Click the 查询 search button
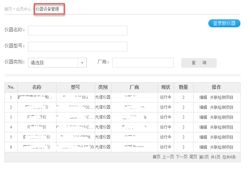 [x=199, y=63]
